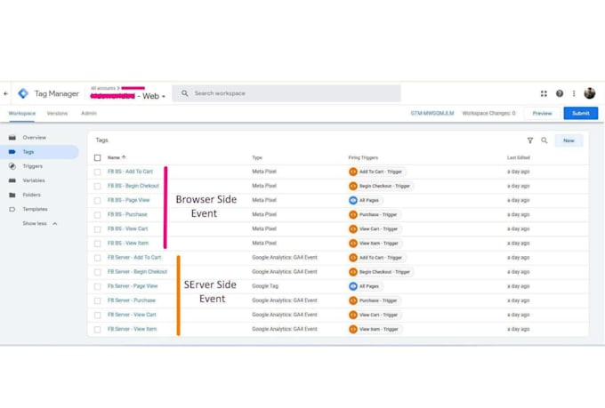Click the View Cart - Trigger chip on FB Server row
The height and width of the screenshot is (408, 605).
(x=375, y=315)
